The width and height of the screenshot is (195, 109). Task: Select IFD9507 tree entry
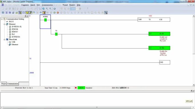point(15,32)
